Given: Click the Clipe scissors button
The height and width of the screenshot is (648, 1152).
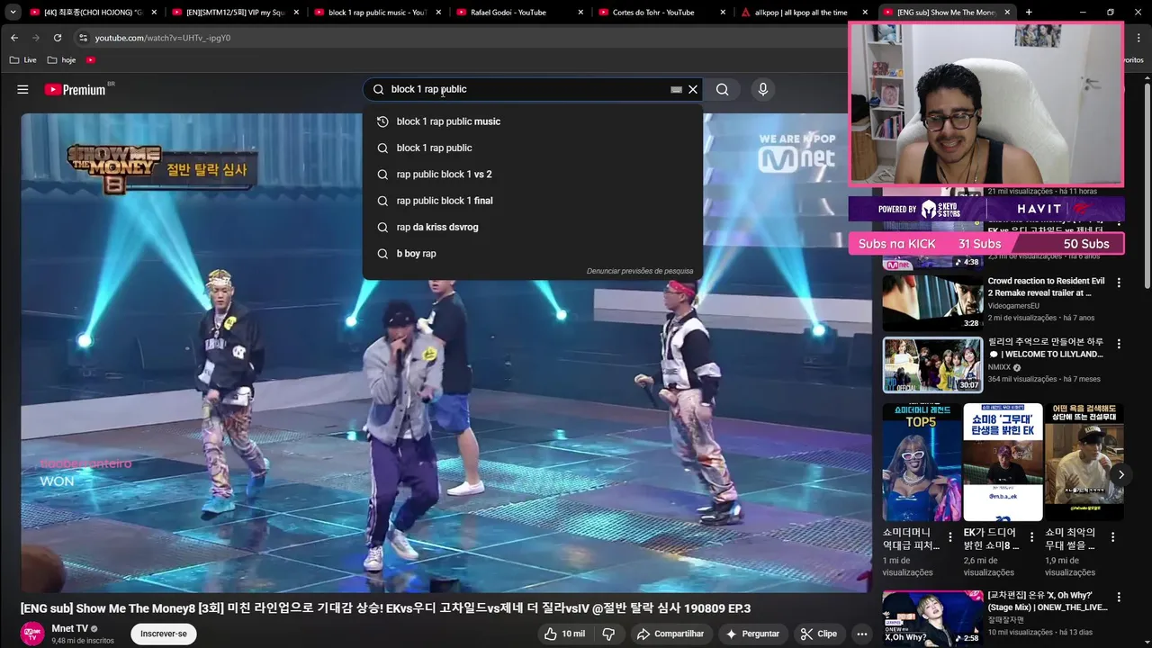Looking at the screenshot, I should pyautogui.click(x=819, y=634).
